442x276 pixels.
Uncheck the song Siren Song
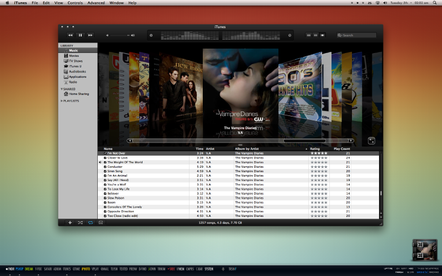click(105, 171)
